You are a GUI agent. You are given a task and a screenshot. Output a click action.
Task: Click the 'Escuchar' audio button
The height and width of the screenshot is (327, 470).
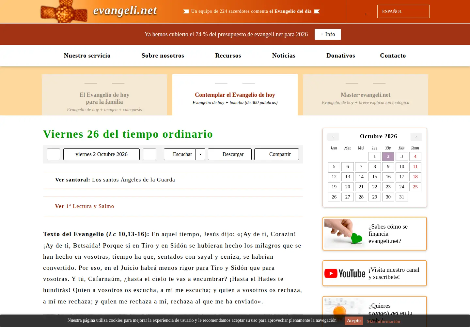180,154
